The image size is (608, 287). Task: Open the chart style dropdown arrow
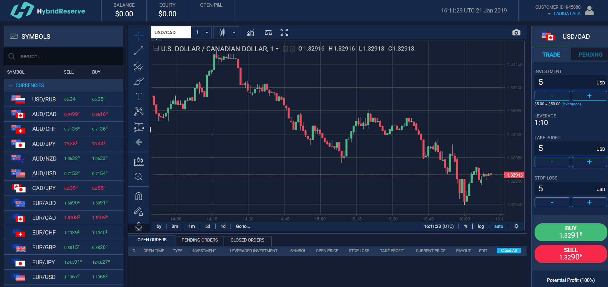(234, 32)
